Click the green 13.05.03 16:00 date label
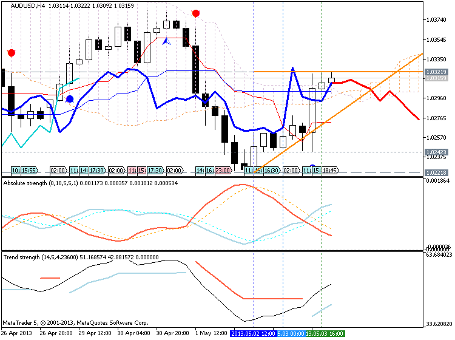 coord(324,333)
